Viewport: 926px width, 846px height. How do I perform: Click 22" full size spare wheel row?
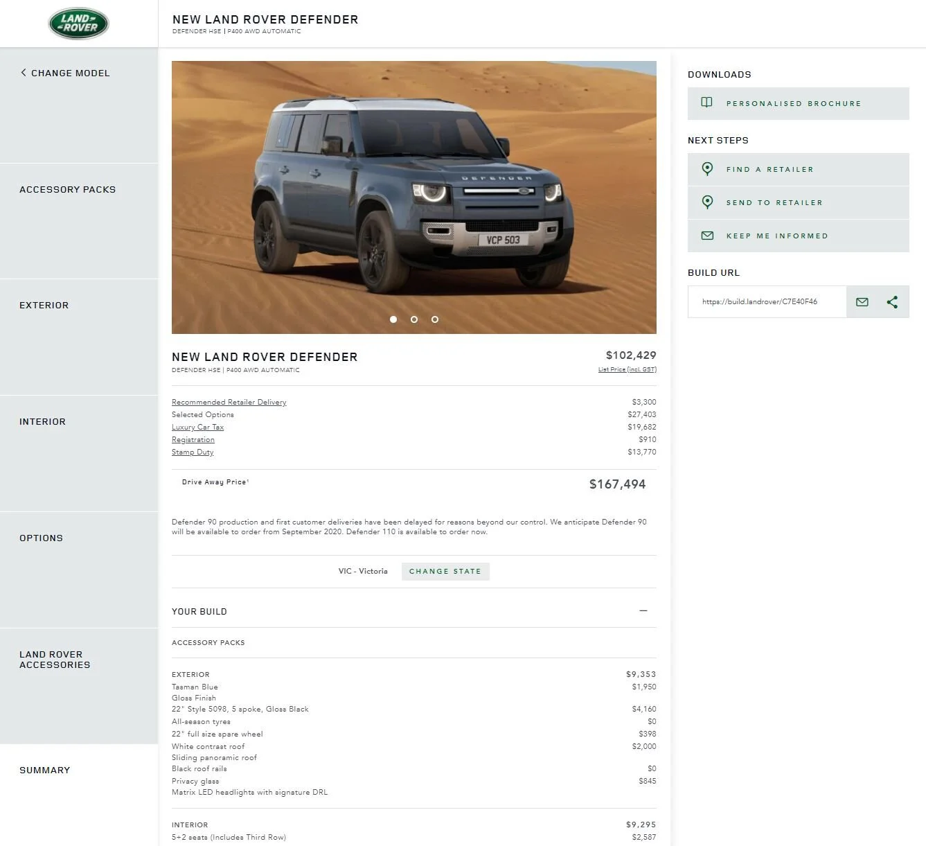coord(414,734)
